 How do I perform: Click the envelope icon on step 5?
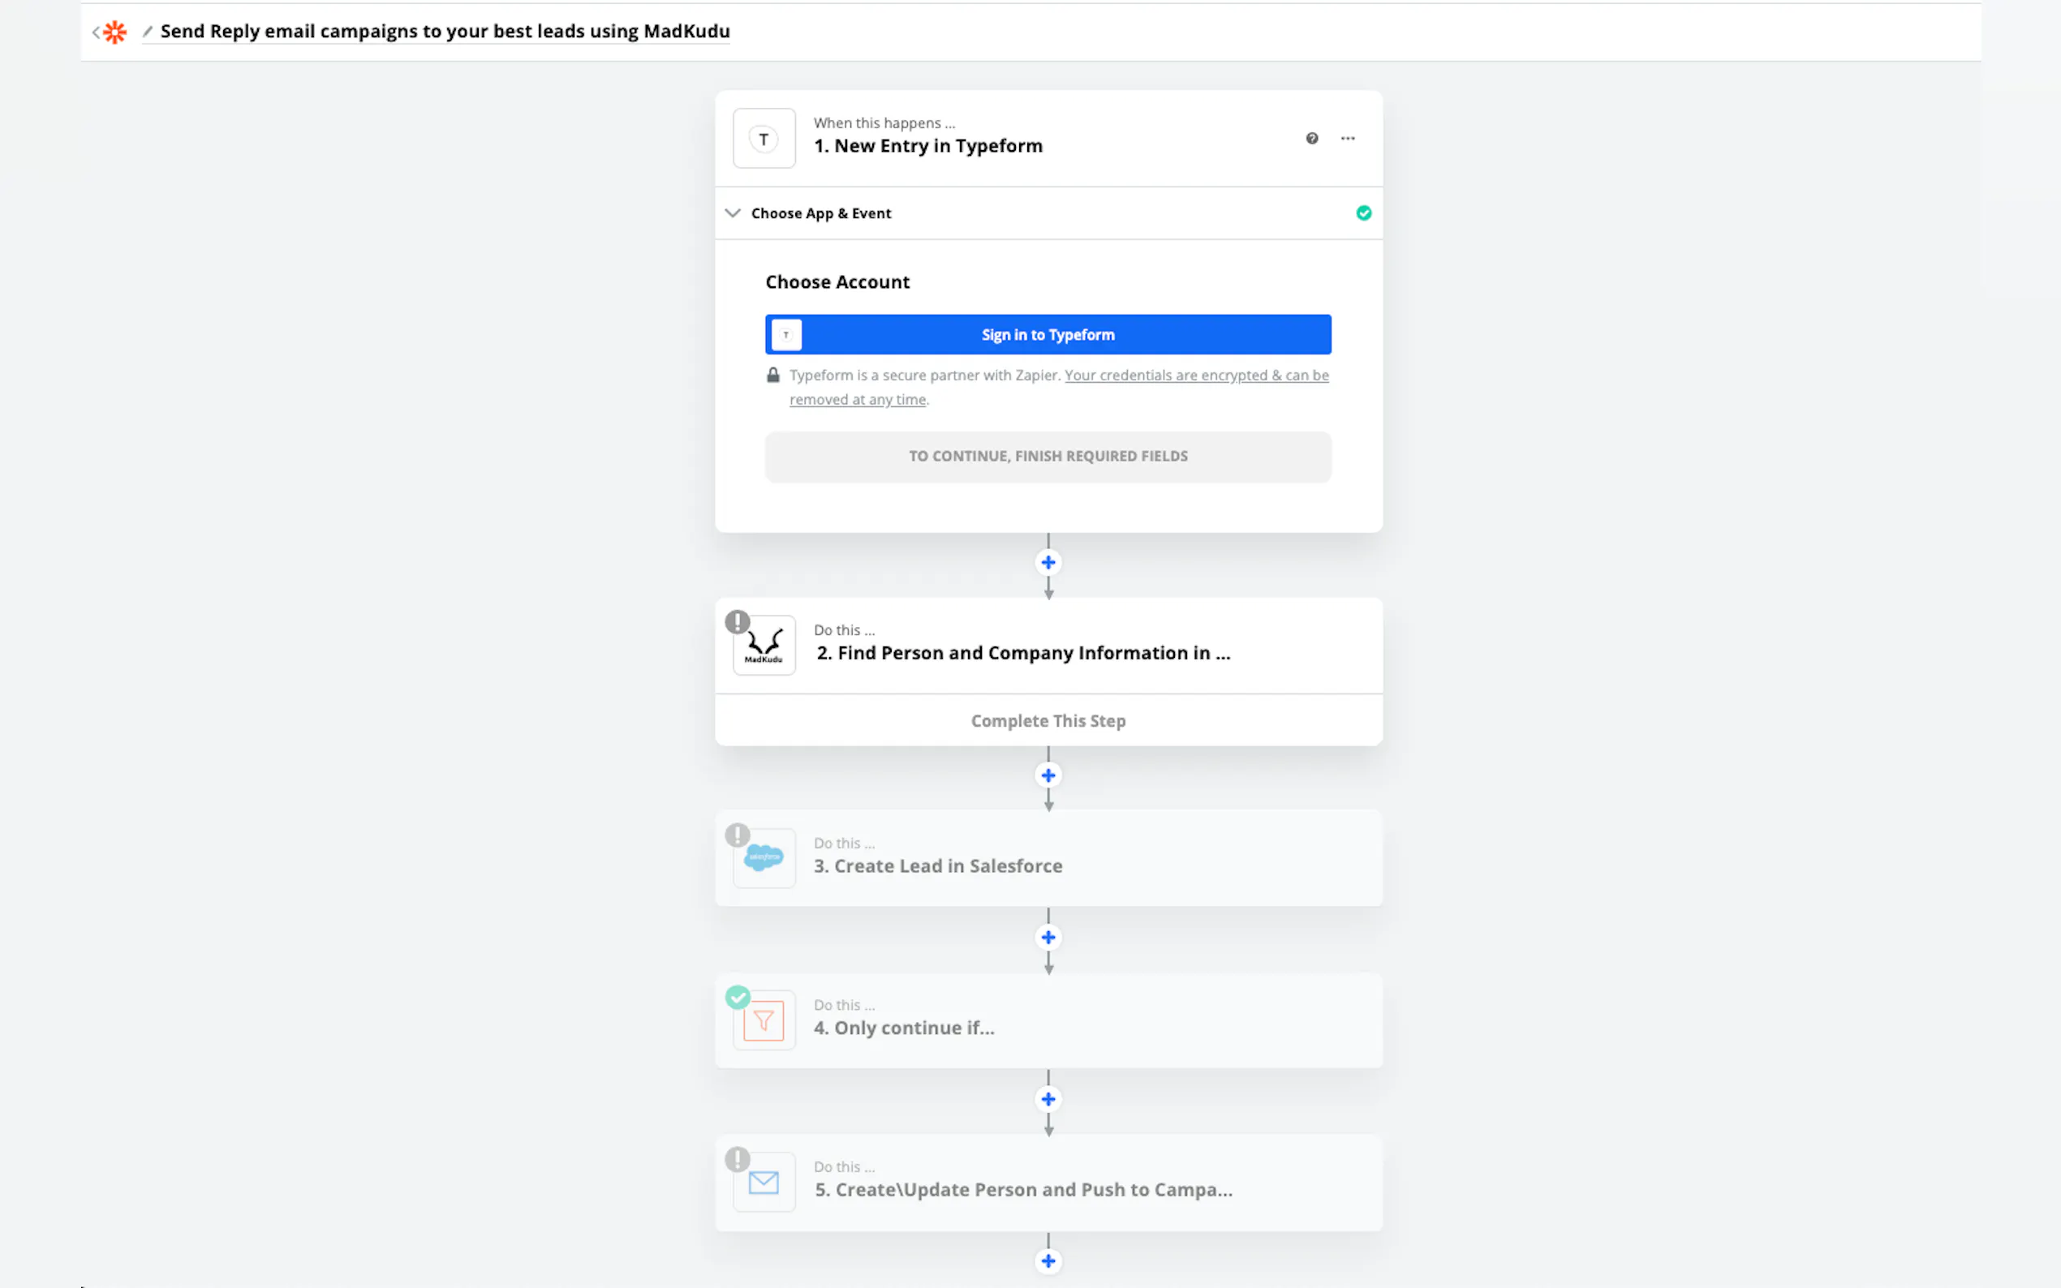point(764,1182)
